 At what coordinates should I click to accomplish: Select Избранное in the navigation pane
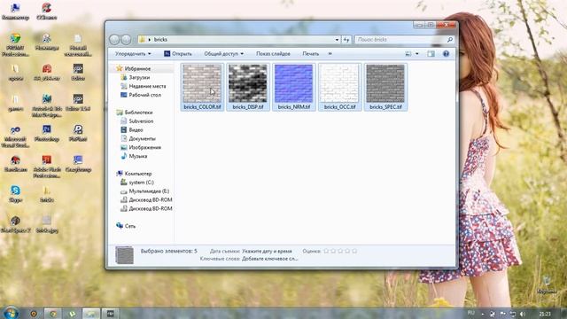137,68
